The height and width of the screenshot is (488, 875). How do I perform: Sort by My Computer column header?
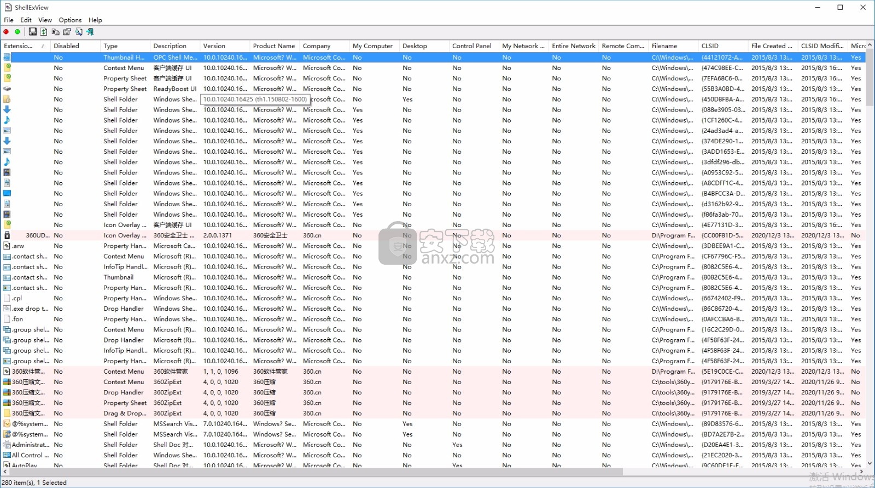pyautogui.click(x=374, y=46)
